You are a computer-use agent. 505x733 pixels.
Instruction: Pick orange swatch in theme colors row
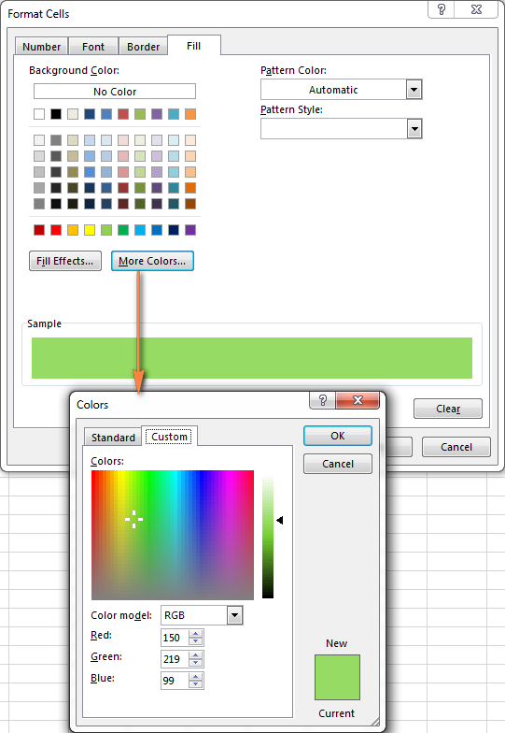(x=190, y=114)
